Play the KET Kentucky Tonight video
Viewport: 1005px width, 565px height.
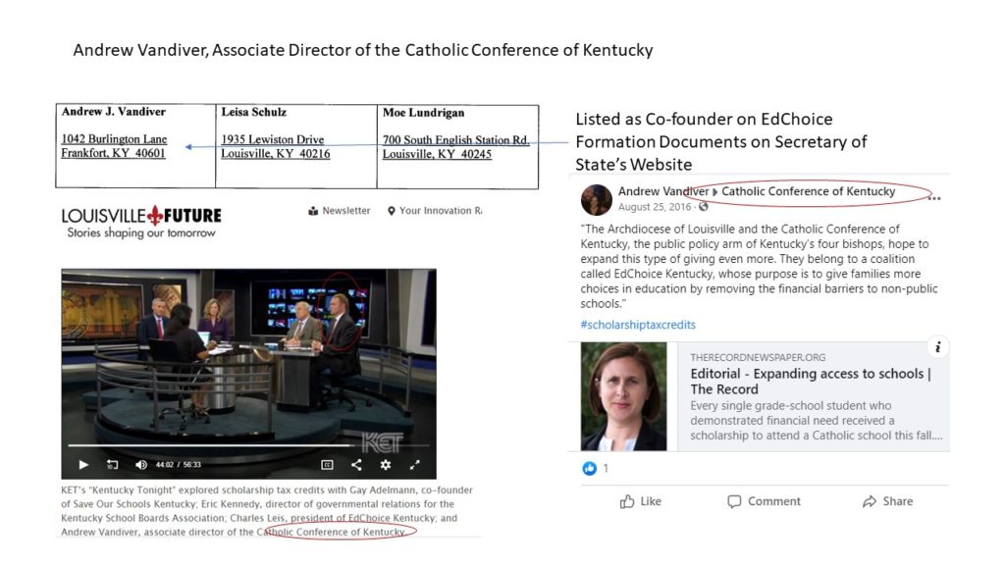point(83,464)
